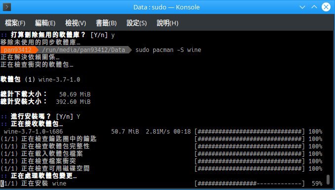Click the wine-3.7-1.0-i686 download progress bar
This screenshot has height=190, width=335.
click(x=250, y=132)
